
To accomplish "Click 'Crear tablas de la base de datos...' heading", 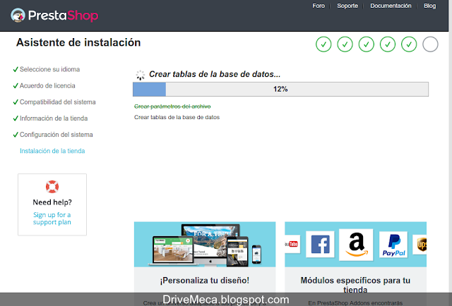I will click(x=215, y=74).
